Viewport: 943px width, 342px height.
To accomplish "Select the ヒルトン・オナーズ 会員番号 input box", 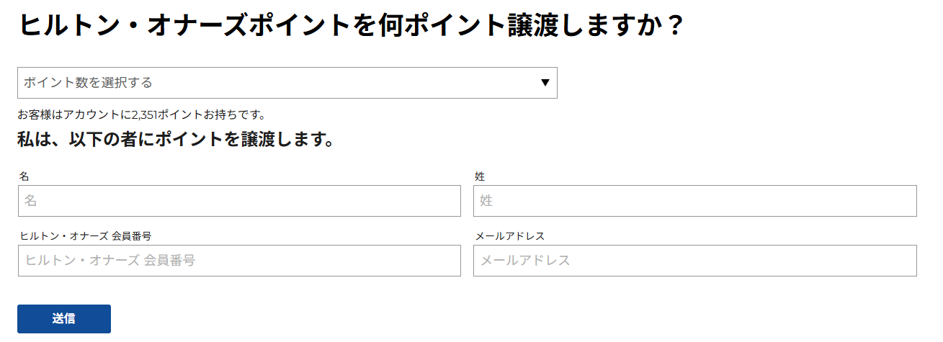I will pyautogui.click(x=239, y=261).
